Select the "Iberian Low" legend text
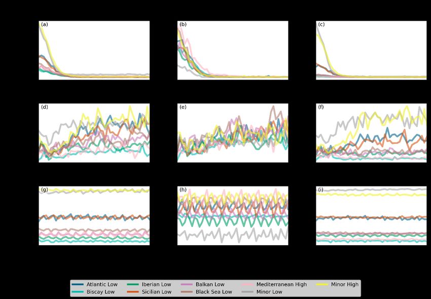The width and height of the screenshot is (431, 299). coord(156,284)
